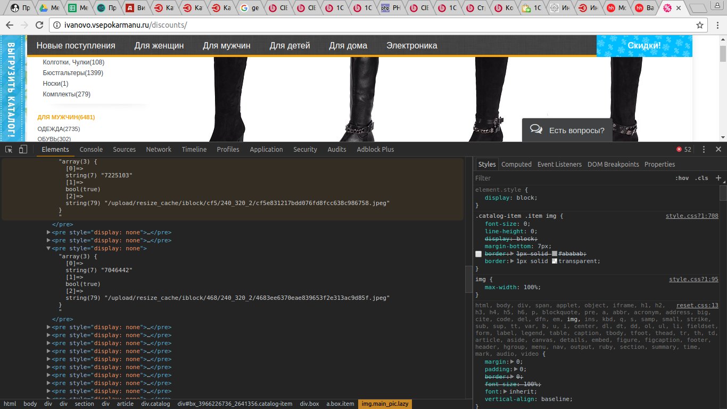This screenshot has width=727, height=409.
Task: Open the style.css?1:708 source link
Action: point(692,216)
